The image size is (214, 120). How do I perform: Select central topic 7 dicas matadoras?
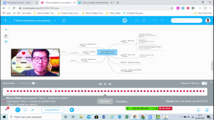pyautogui.click(x=107, y=52)
